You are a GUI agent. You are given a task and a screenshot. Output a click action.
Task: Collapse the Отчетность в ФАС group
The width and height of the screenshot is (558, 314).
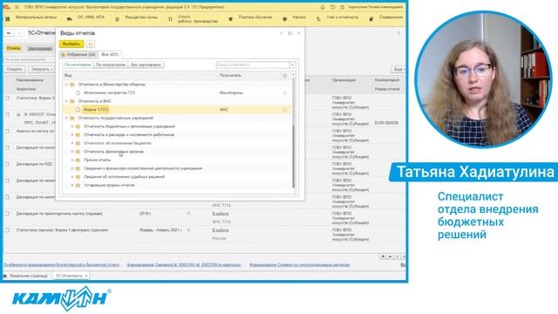point(66,101)
